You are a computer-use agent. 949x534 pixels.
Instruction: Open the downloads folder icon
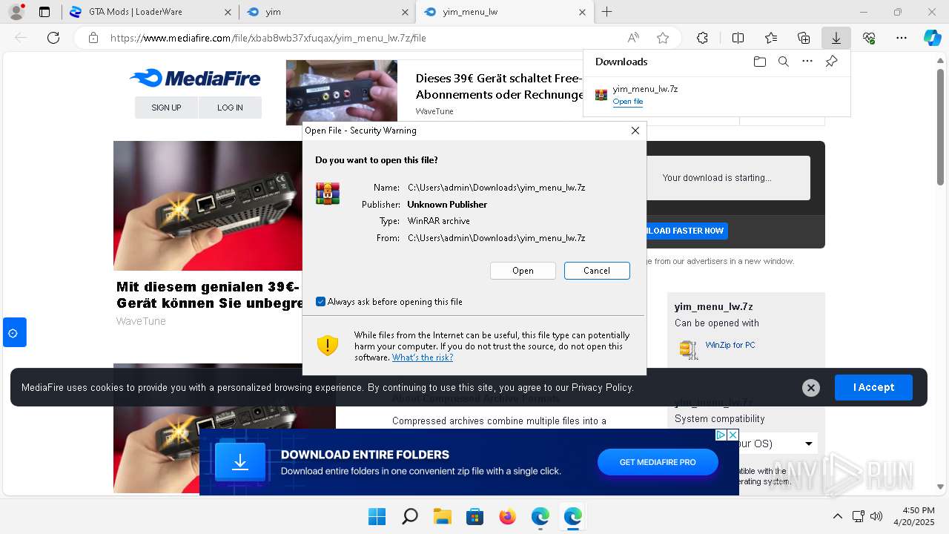(759, 62)
